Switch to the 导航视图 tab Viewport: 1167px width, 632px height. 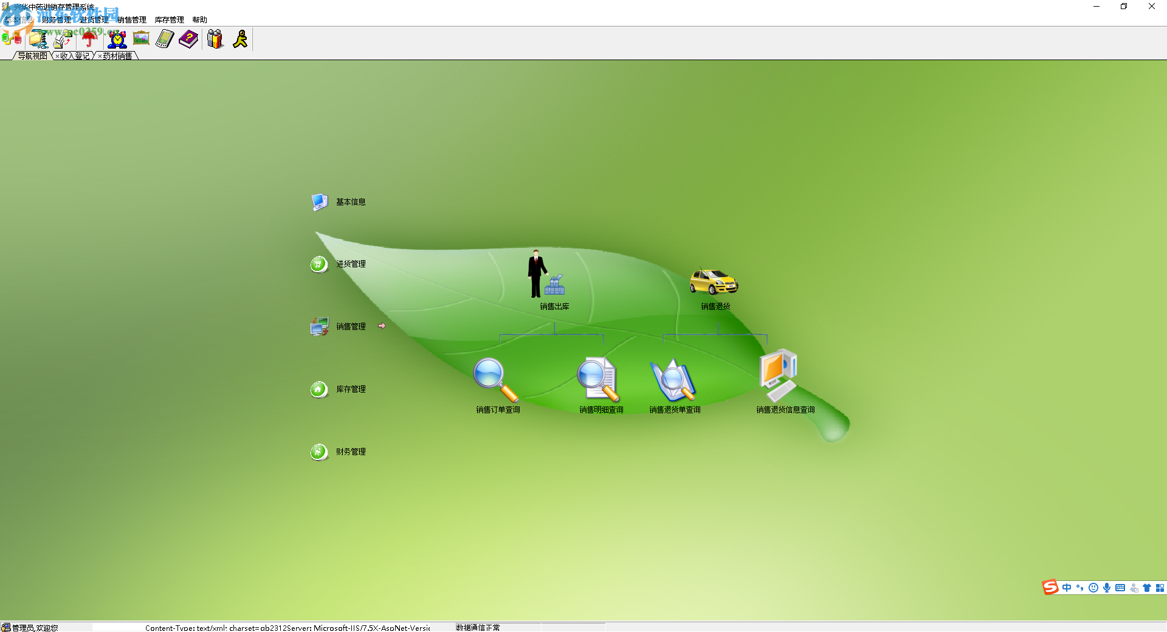tap(32, 56)
